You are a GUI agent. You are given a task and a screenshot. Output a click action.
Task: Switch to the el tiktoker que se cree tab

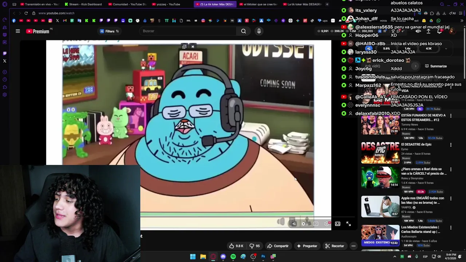pyautogui.click(x=258, y=4)
